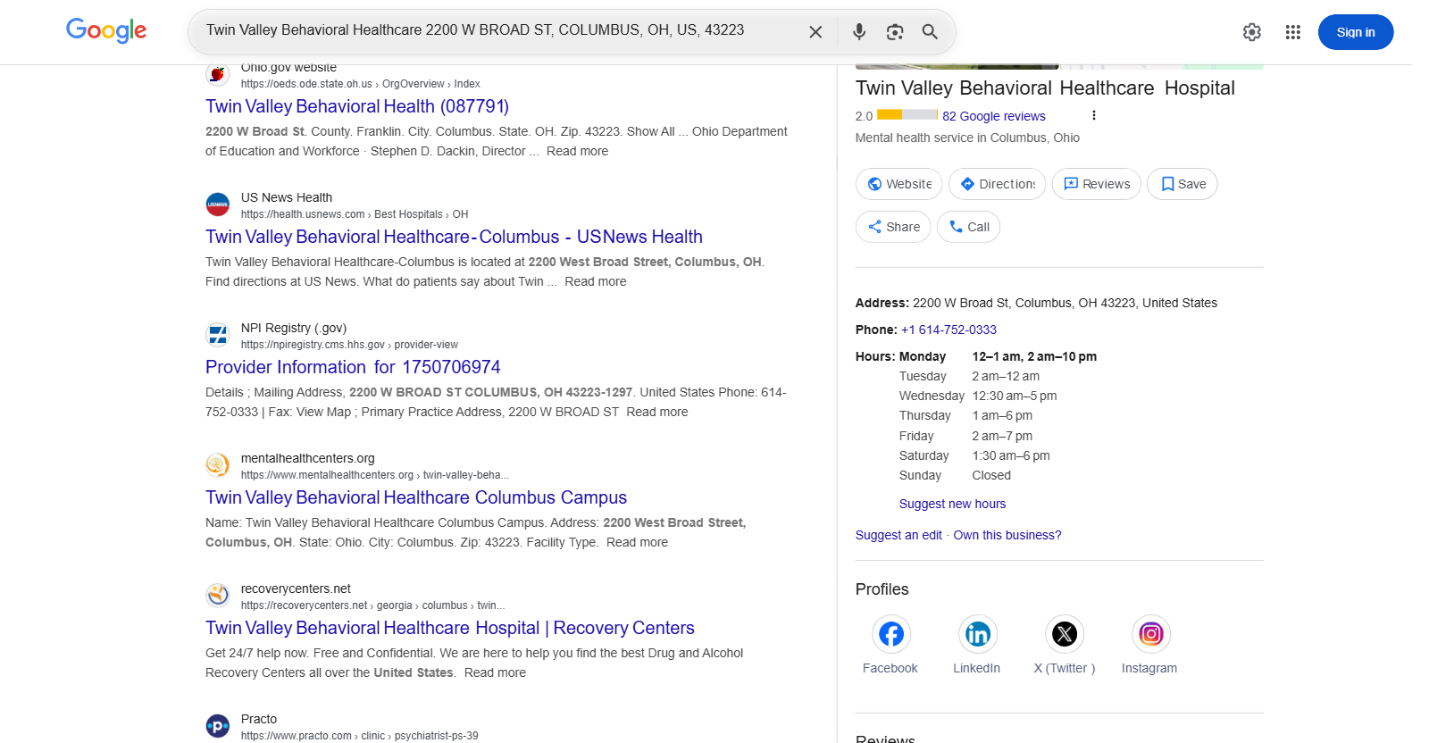Viewport: 1429px width, 743px height.
Task: Open the US News Health favicon
Action: click(x=218, y=205)
